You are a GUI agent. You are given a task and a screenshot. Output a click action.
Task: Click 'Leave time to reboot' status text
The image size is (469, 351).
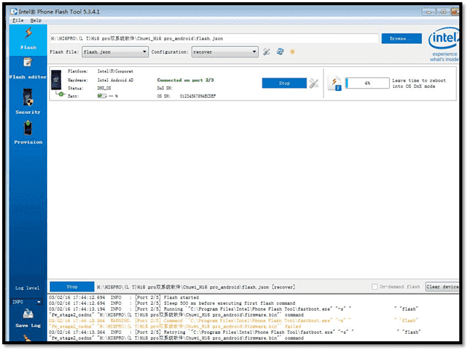[x=419, y=83]
